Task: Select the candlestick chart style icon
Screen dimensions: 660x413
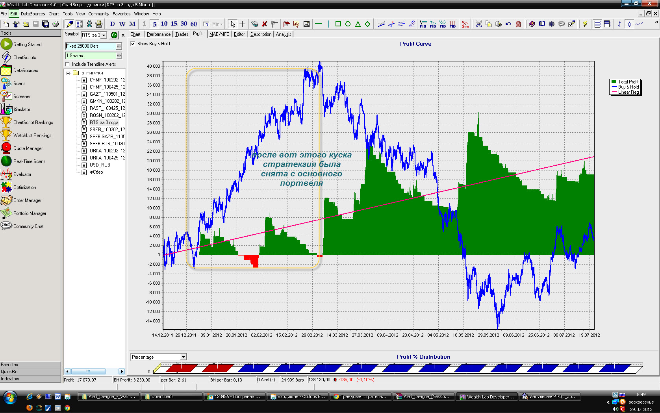Action: click(x=629, y=24)
